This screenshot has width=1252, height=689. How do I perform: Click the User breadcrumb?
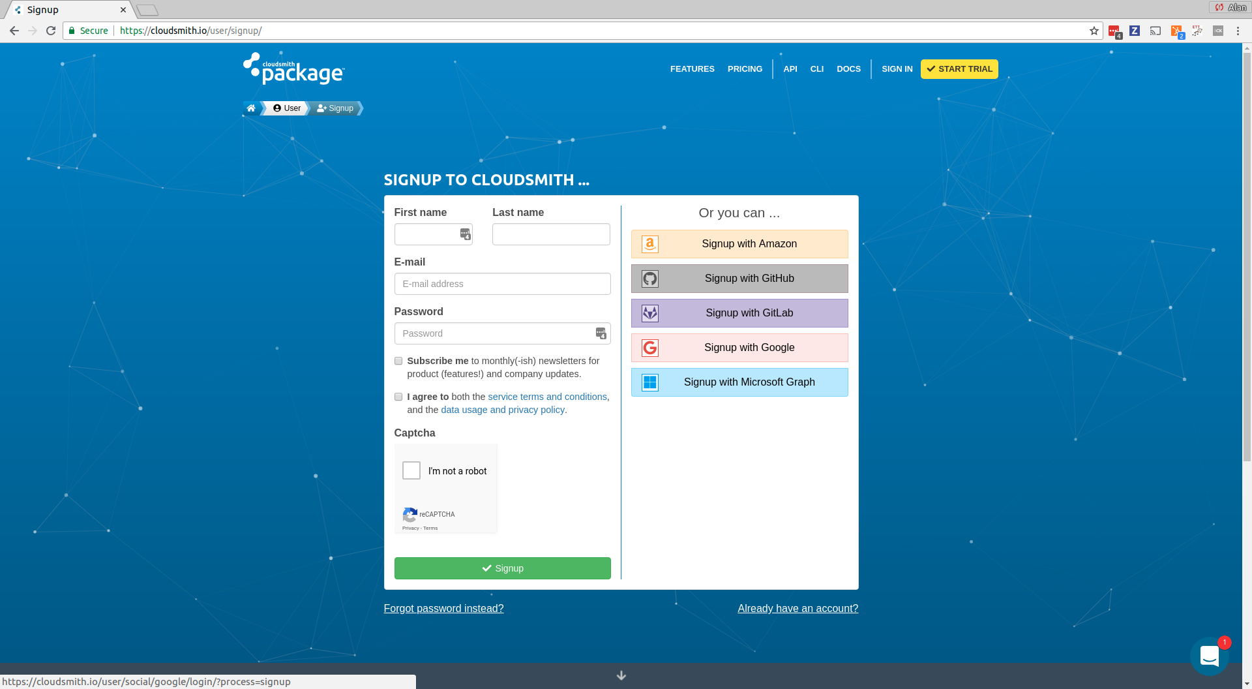287,108
